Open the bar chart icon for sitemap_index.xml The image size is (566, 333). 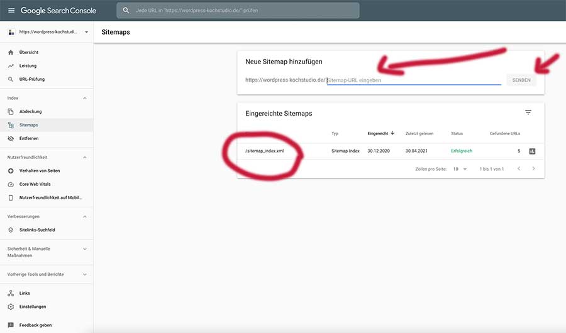(532, 151)
